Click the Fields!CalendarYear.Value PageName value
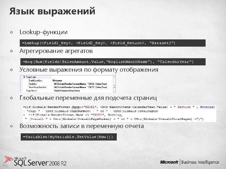Screen dimensions: 226x169 67,91
